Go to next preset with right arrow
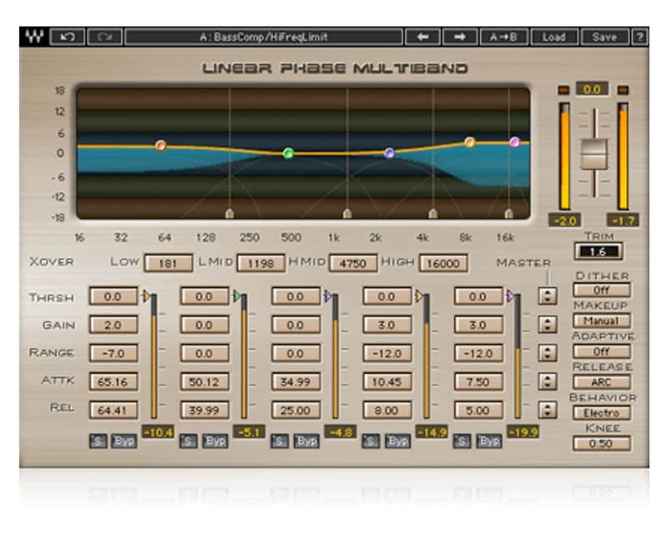 coord(460,37)
